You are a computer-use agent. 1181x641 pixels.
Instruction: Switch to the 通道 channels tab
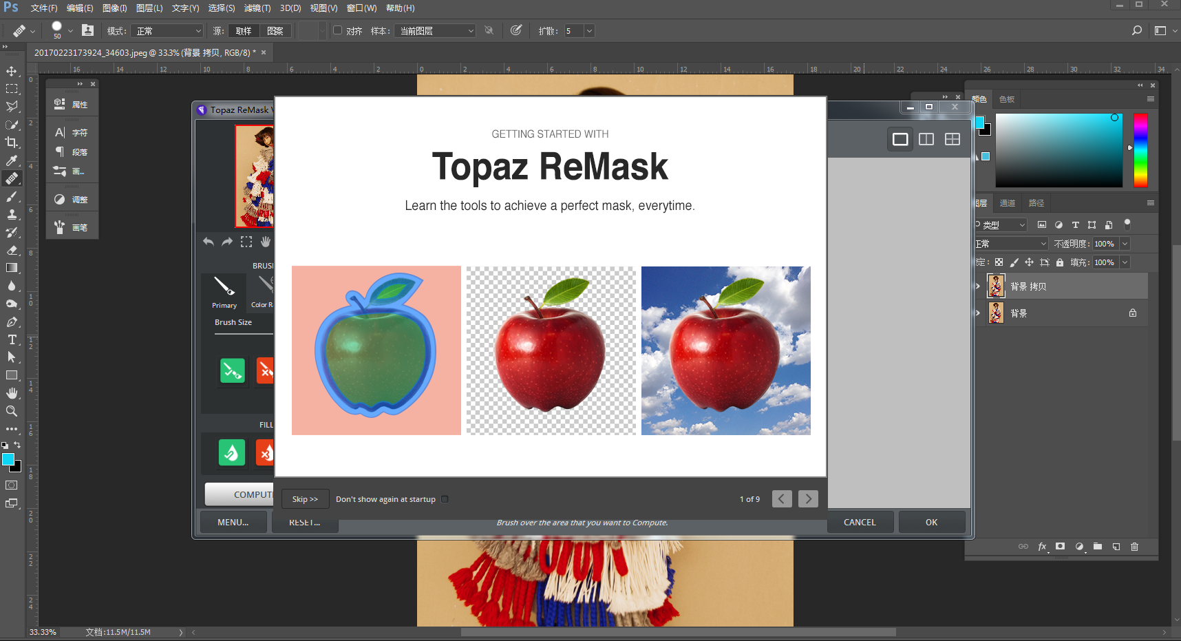[1008, 203]
